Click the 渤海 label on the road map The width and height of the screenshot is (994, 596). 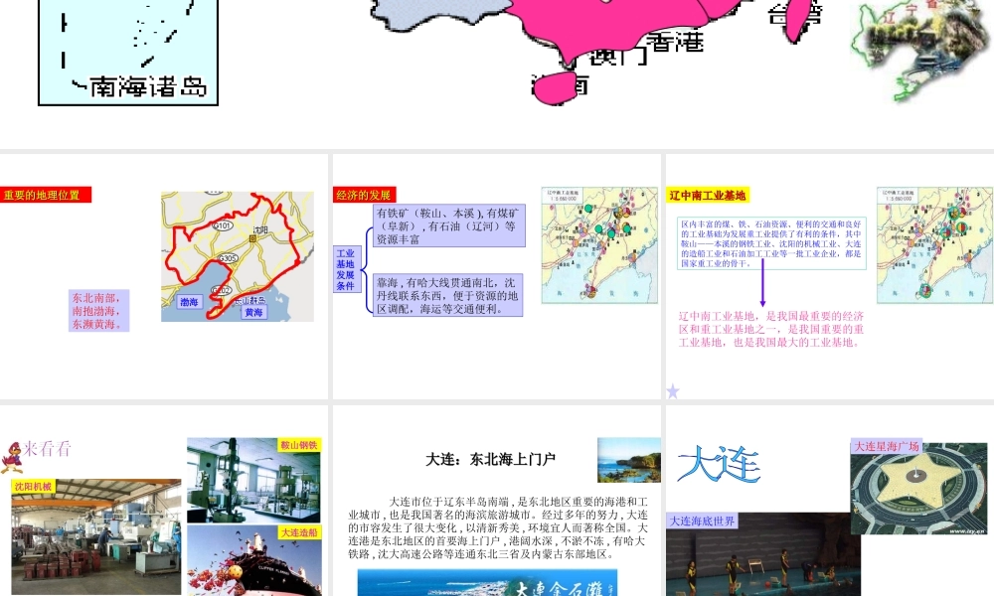pos(189,302)
